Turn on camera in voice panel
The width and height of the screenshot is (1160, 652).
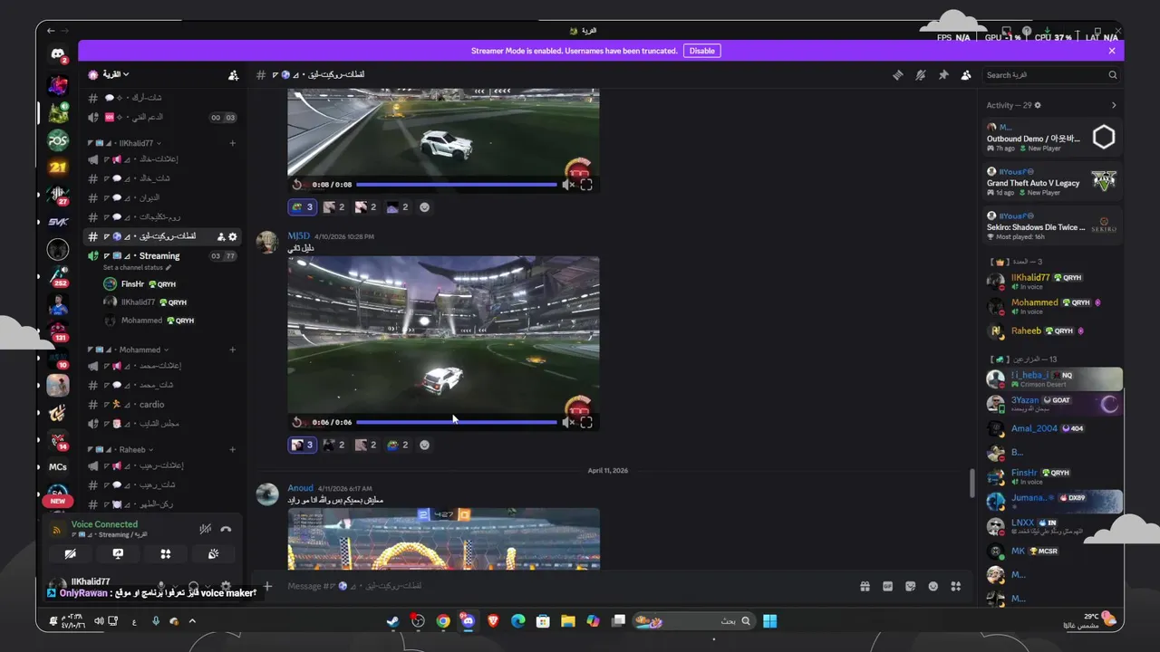tap(71, 553)
